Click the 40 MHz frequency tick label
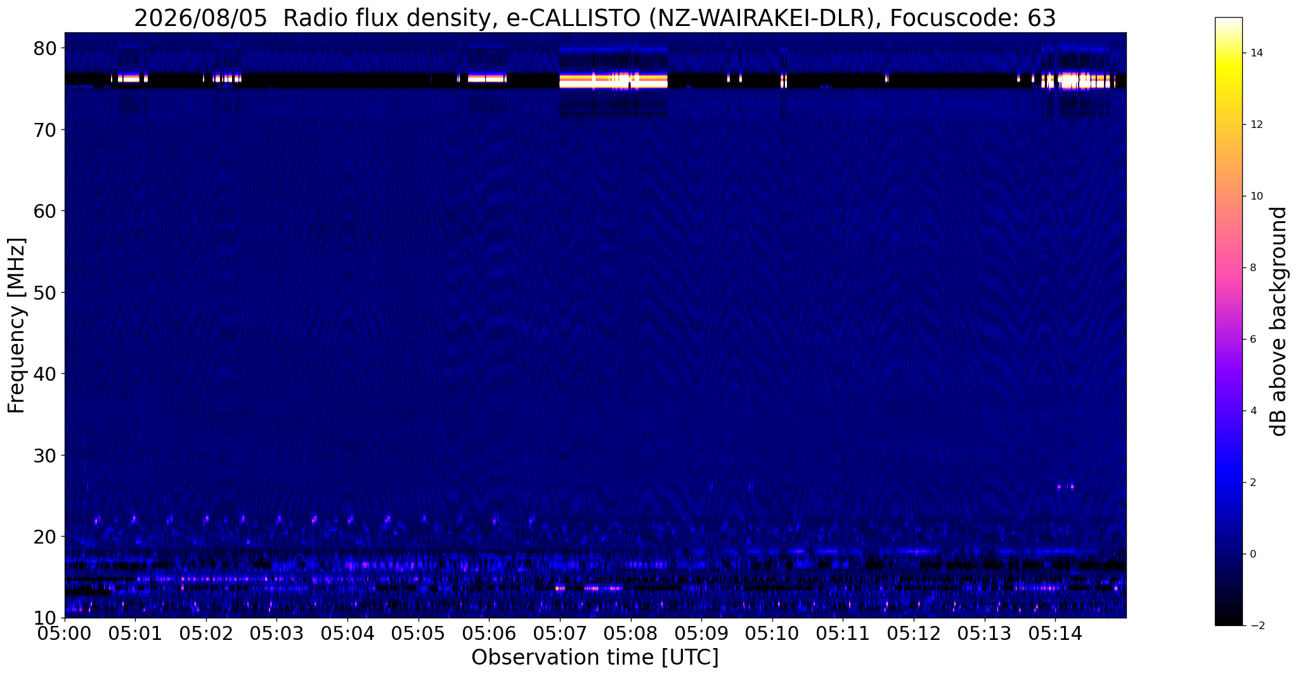This screenshot has width=1298, height=676. click(x=46, y=374)
